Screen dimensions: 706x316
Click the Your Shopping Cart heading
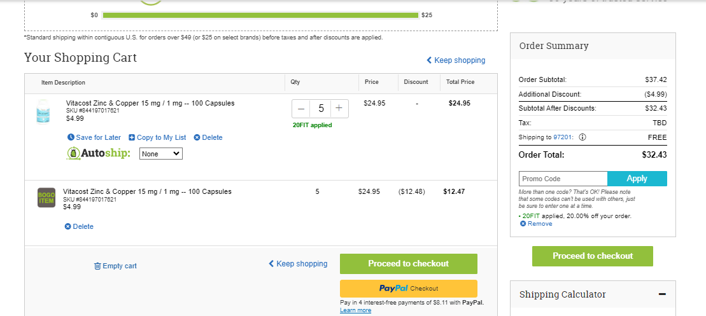coord(81,57)
